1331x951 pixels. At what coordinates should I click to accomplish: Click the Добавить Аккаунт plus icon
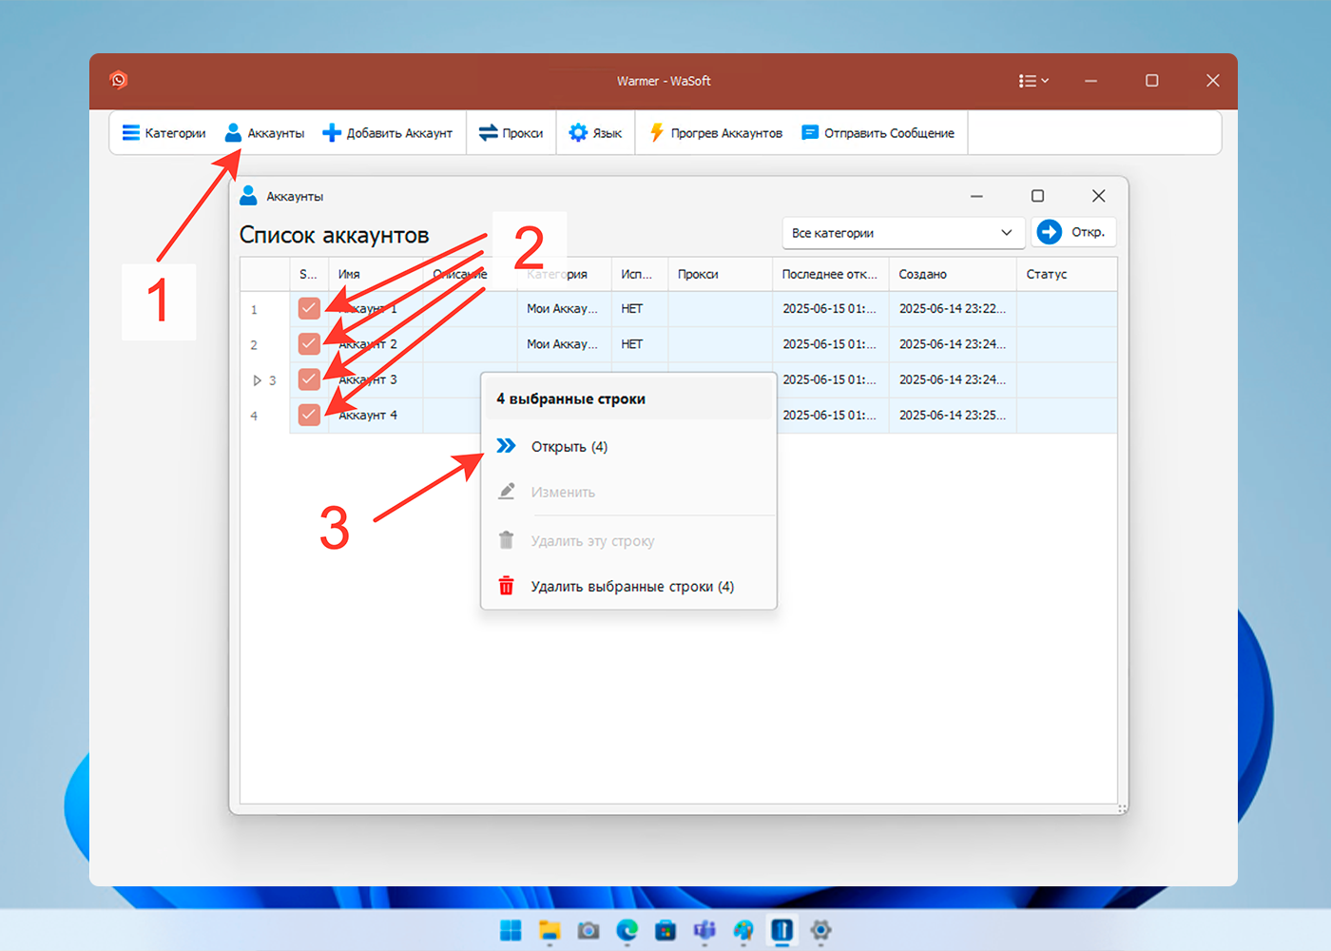click(331, 133)
